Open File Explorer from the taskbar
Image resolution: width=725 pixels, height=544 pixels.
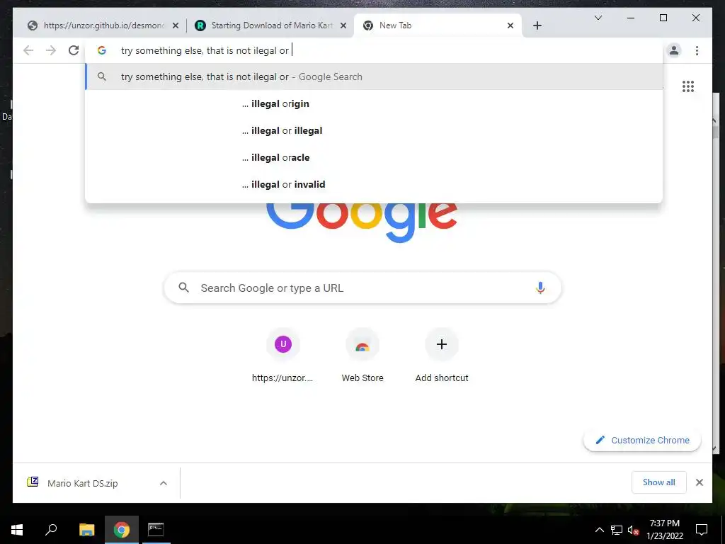86,530
